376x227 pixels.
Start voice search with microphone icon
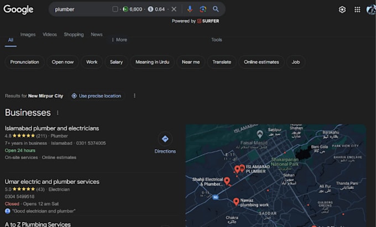pos(190,9)
